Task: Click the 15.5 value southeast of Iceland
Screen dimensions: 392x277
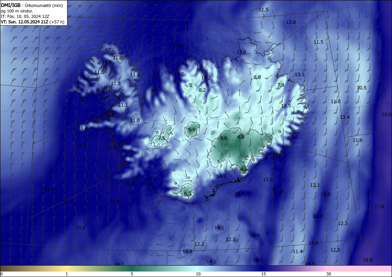Action: pos(278,191)
